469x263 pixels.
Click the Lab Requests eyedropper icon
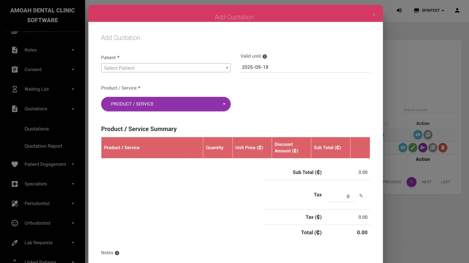pos(15,243)
